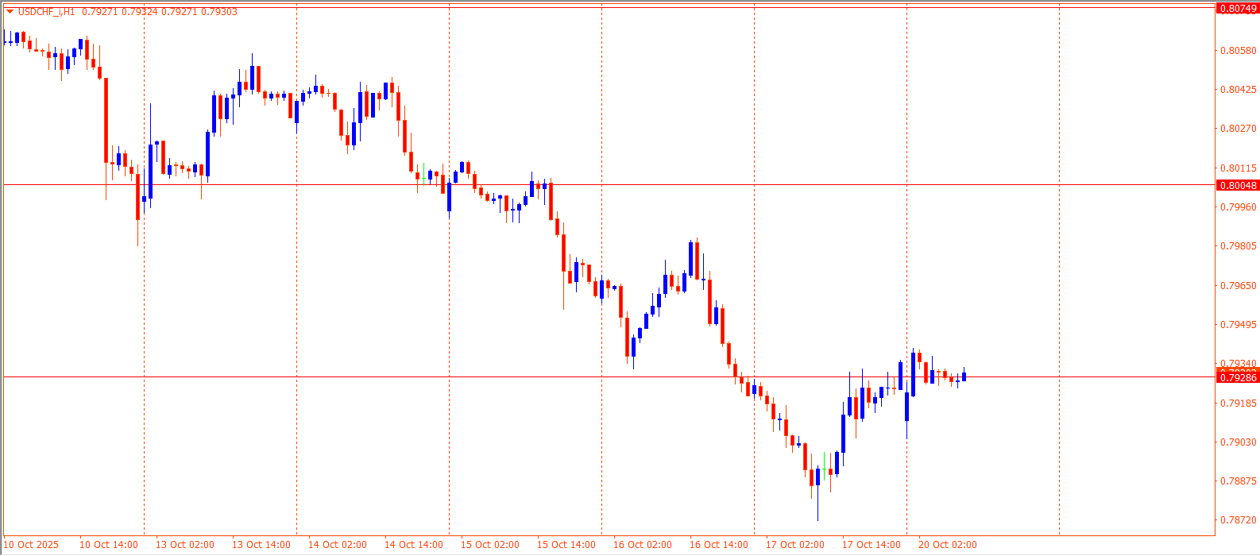Click the one-click trading arrow beside USDCHF_i
Screen dimensions: 1260x556
tap(10, 12)
